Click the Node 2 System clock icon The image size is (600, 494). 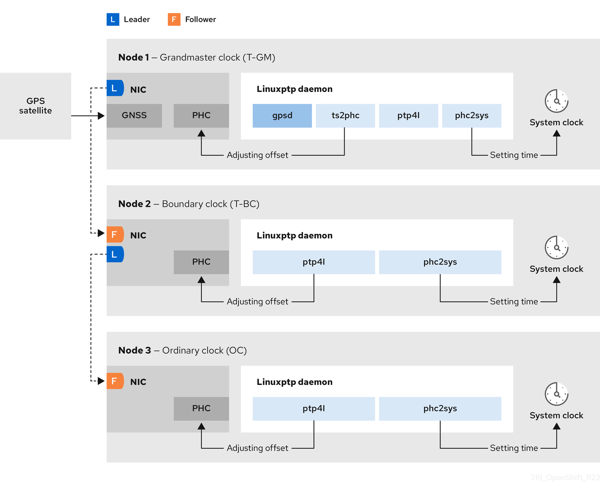556,248
